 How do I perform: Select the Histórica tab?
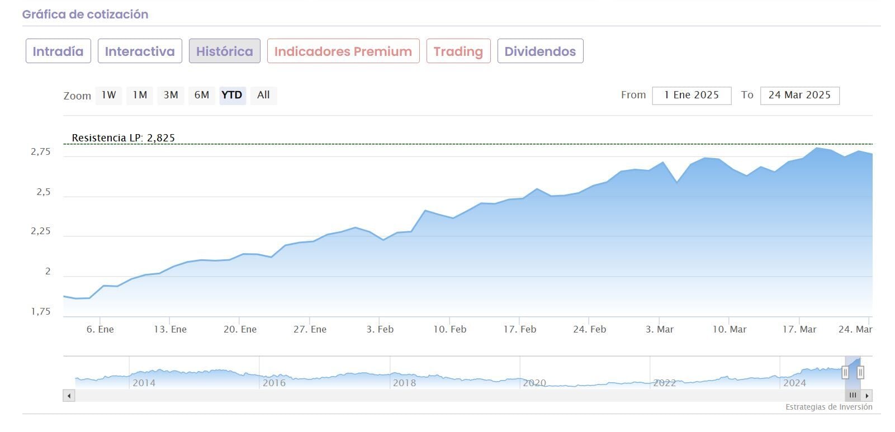point(224,51)
